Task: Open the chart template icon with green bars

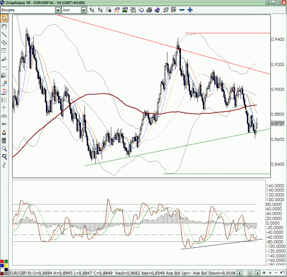Action: coord(125,10)
